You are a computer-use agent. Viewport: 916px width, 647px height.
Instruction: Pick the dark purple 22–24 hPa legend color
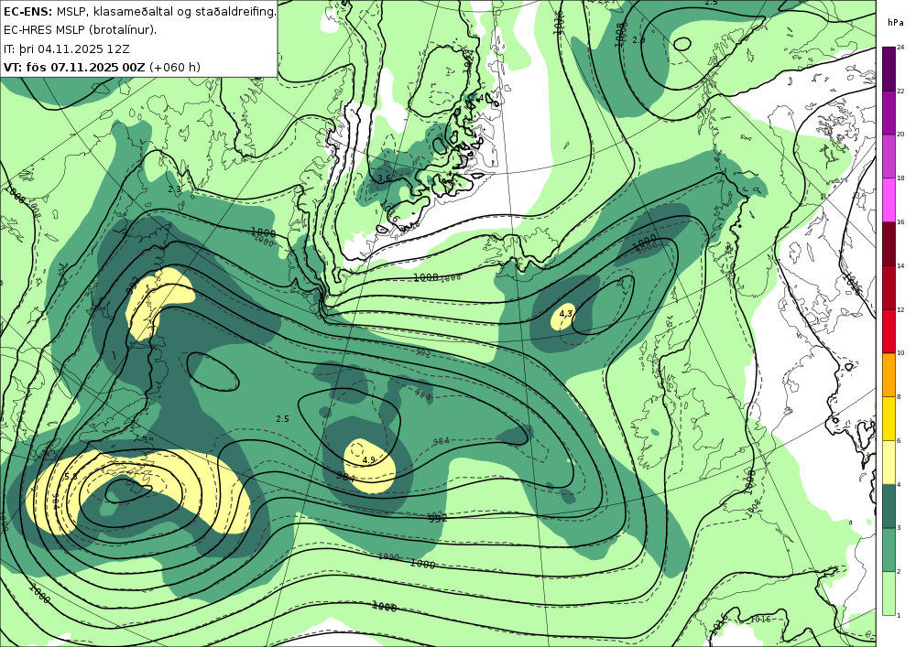889,69
